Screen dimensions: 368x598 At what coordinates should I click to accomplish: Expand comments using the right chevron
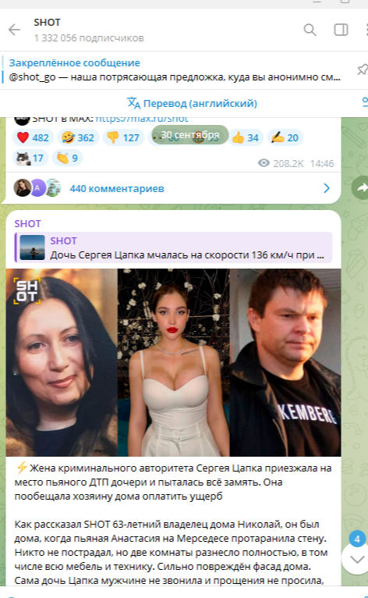click(327, 188)
